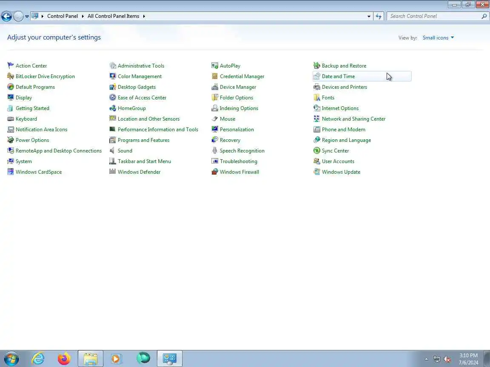Viewport: 490px width, 367px height.
Task: Expand arrow after Control Panel breadcrumb
Action: pyautogui.click(x=83, y=16)
